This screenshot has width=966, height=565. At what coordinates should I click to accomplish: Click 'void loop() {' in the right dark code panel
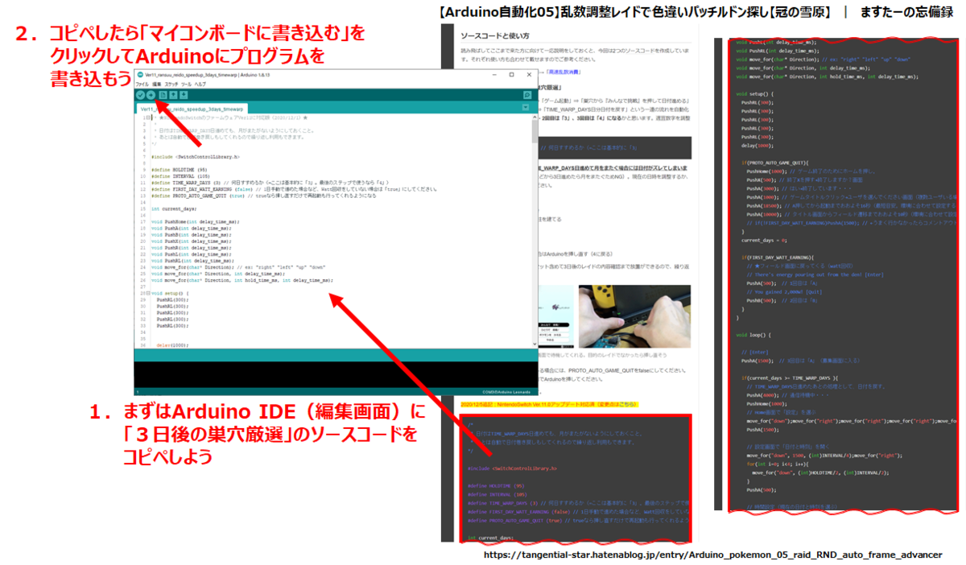coord(753,335)
